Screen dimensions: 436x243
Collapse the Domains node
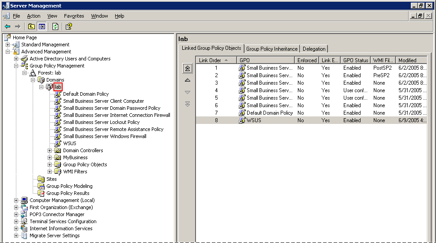click(33, 80)
